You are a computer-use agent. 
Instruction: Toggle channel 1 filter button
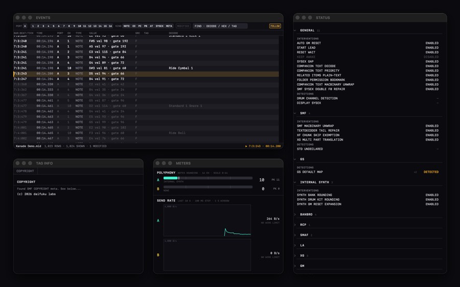(33, 26)
